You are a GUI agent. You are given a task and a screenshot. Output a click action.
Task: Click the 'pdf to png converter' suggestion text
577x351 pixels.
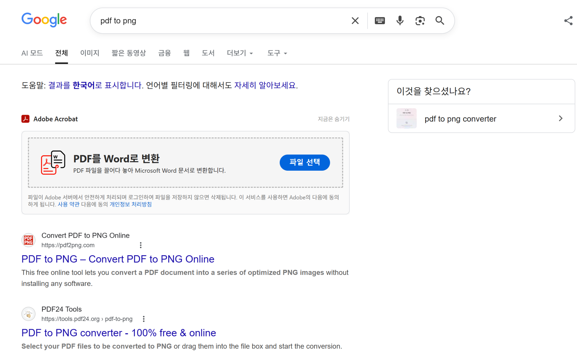pyautogui.click(x=460, y=119)
